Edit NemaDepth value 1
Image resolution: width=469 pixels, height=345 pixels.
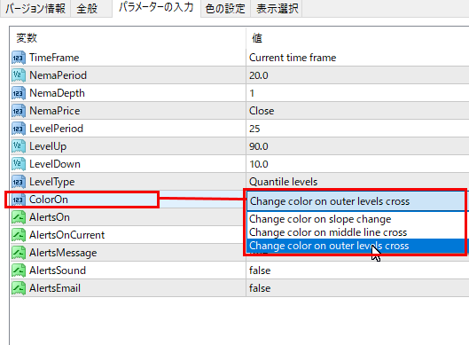click(x=357, y=93)
